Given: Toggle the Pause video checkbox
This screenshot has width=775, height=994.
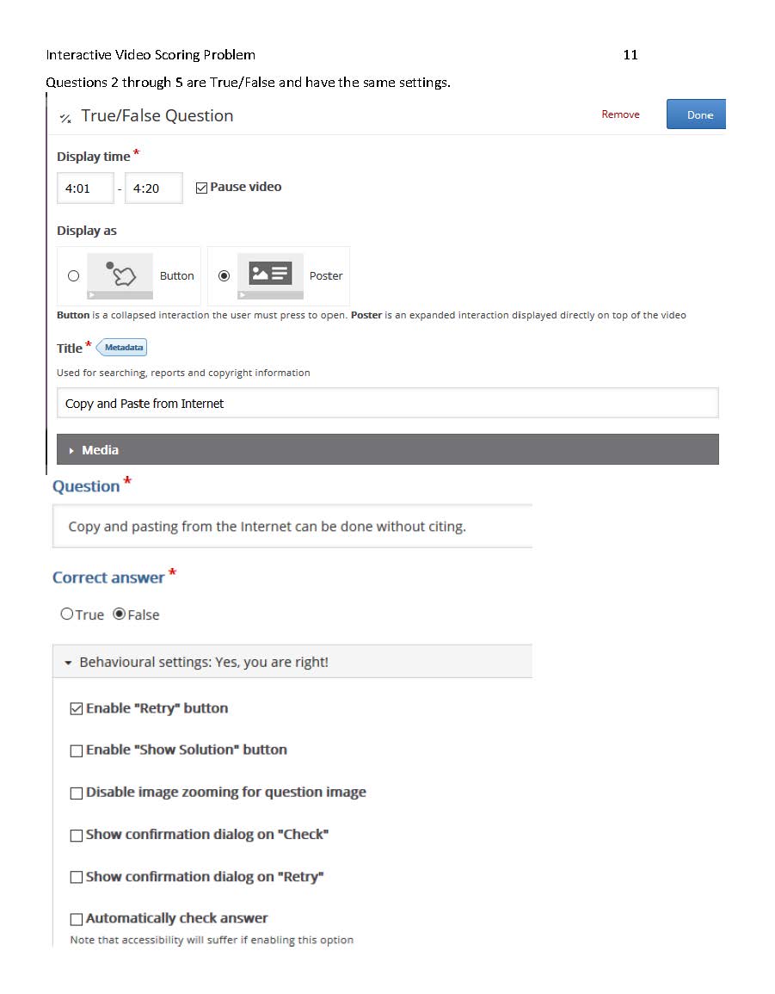Looking at the screenshot, I should [x=201, y=188].
